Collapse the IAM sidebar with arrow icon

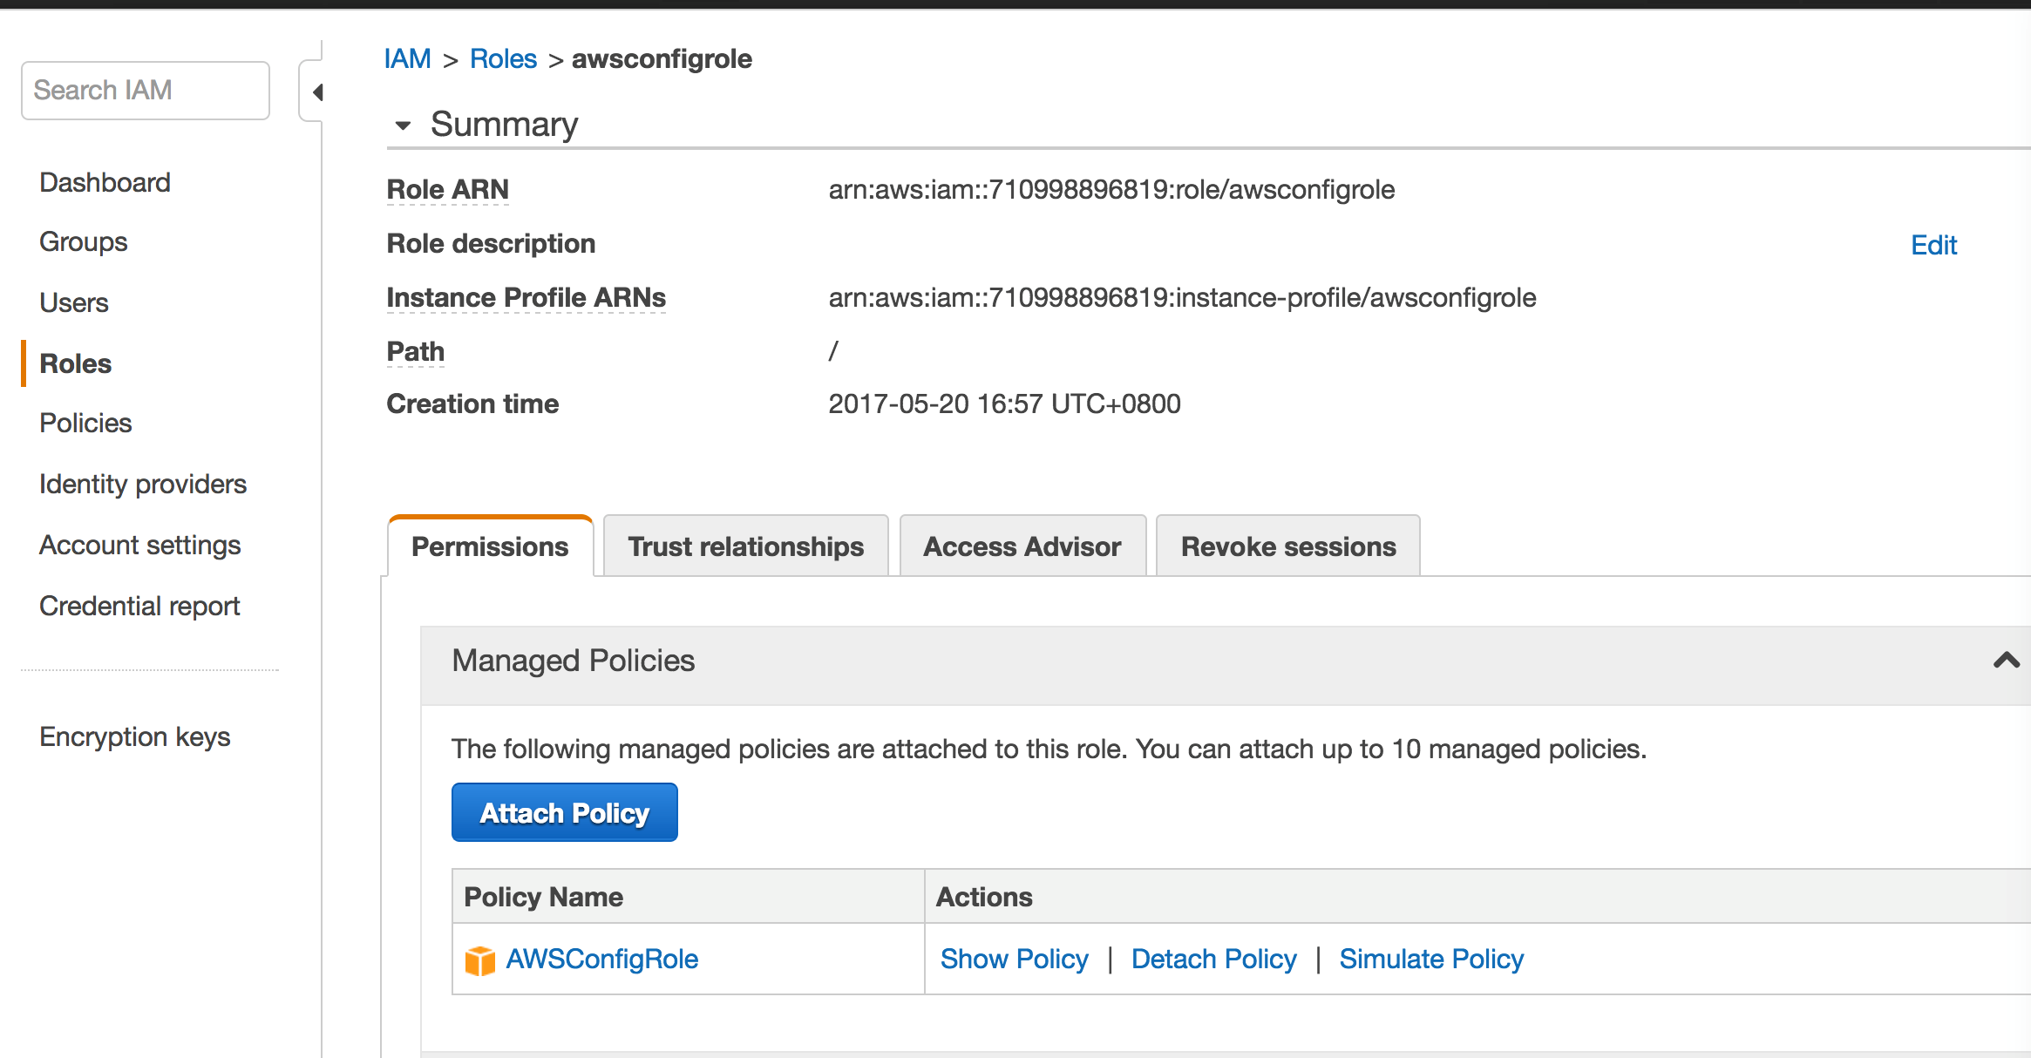point(317,92)
